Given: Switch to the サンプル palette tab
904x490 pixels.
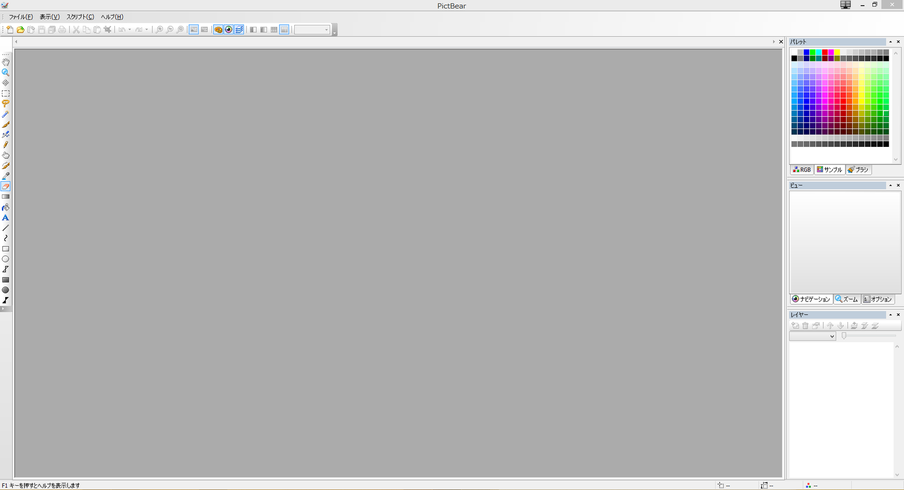Looking at the screenshot, I should [x=830, y=170].
